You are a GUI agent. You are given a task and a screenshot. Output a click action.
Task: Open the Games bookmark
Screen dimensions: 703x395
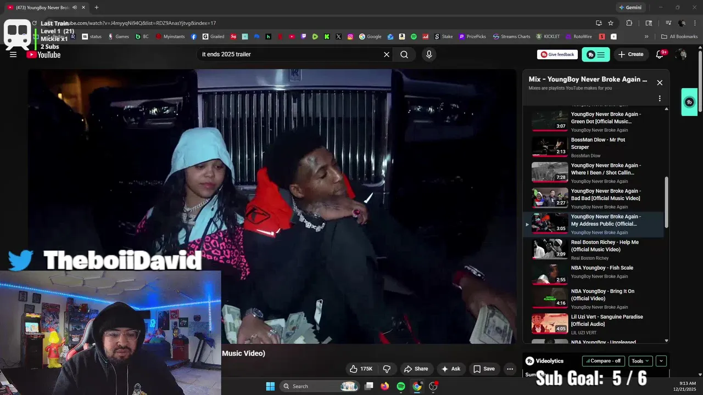118,37
